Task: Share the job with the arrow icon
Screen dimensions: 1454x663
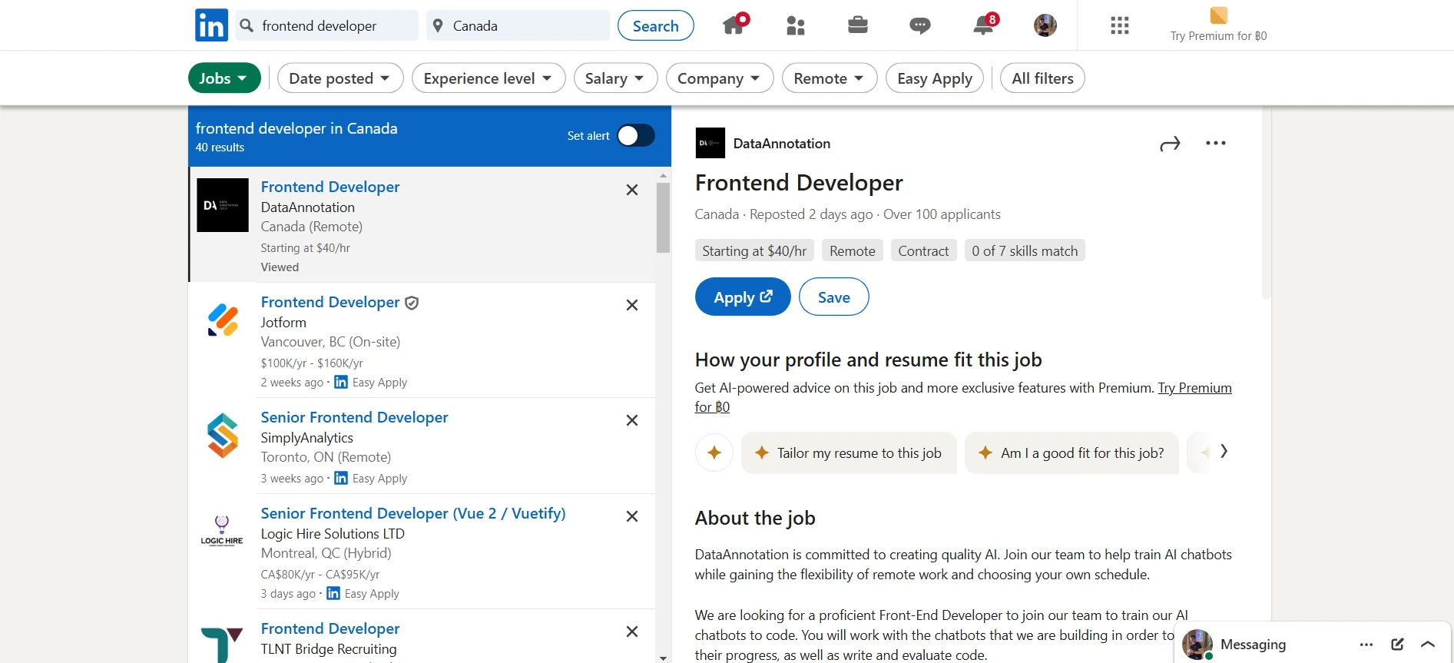Action: pos(1170,144)
